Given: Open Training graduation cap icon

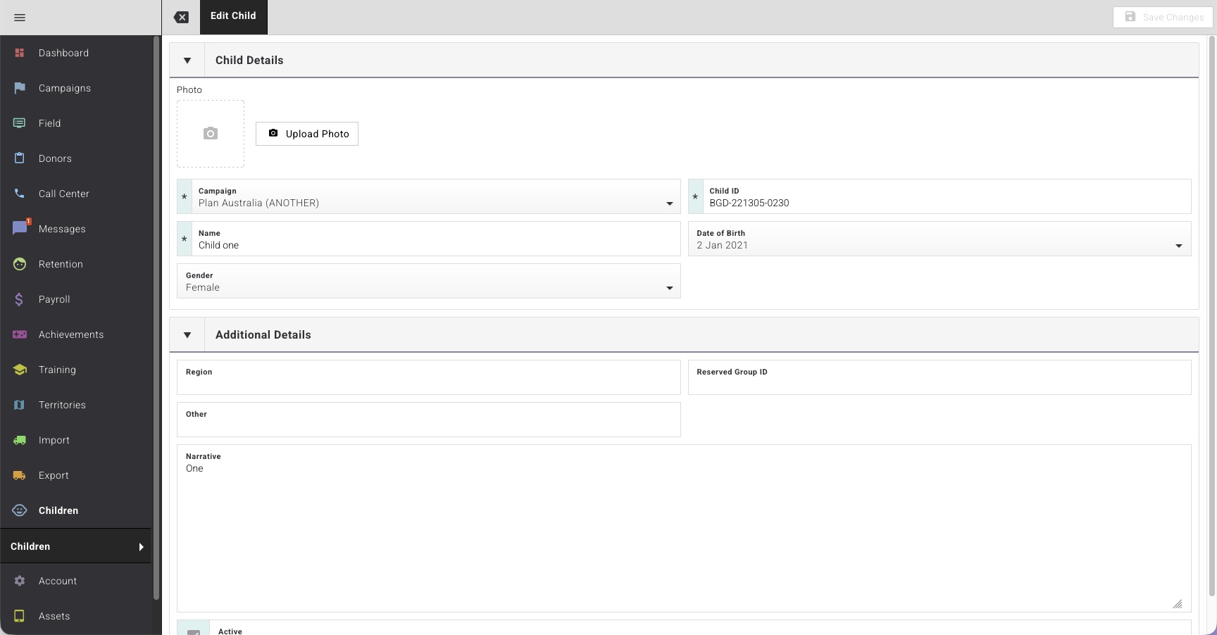Looking at the screenshot, I should point(20,370).
